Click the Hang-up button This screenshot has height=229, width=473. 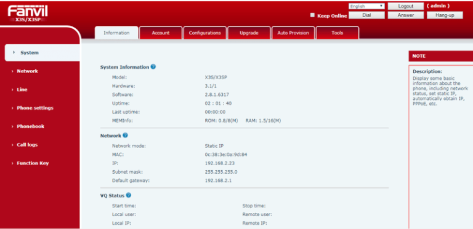[x=445, y=15]
